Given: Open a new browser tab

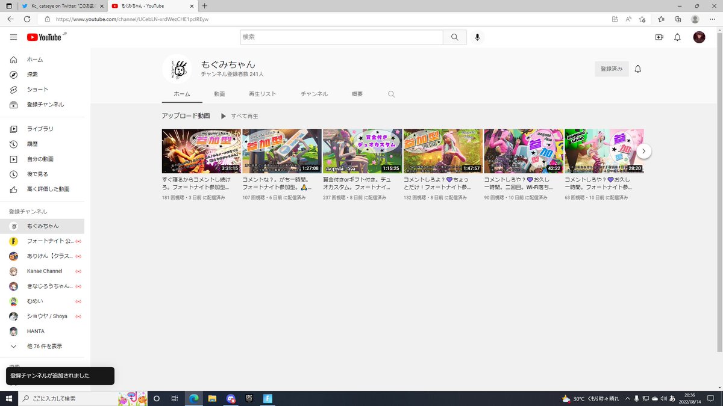Looking at the screenshot, I should [204, 6].
